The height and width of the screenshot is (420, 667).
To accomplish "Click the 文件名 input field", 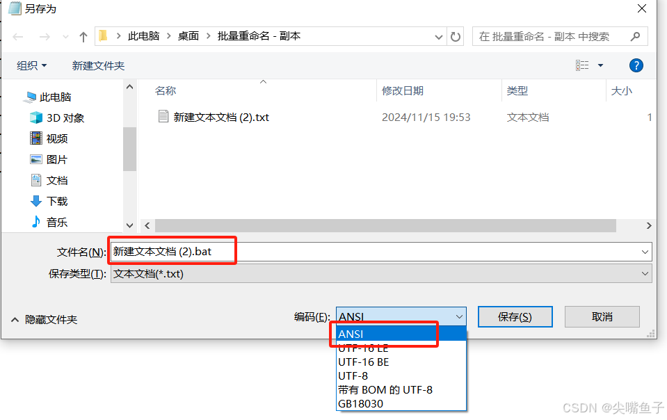I will 381,252.
